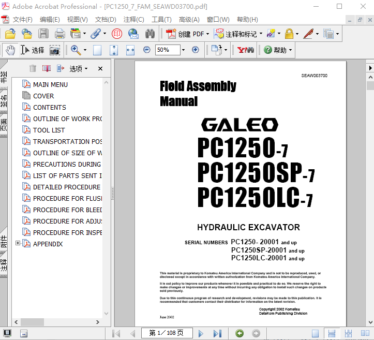The image size is (374, 340).
Task: Open the 高级(A) menu
Action: pyautogui.click(x=189, y=20)
